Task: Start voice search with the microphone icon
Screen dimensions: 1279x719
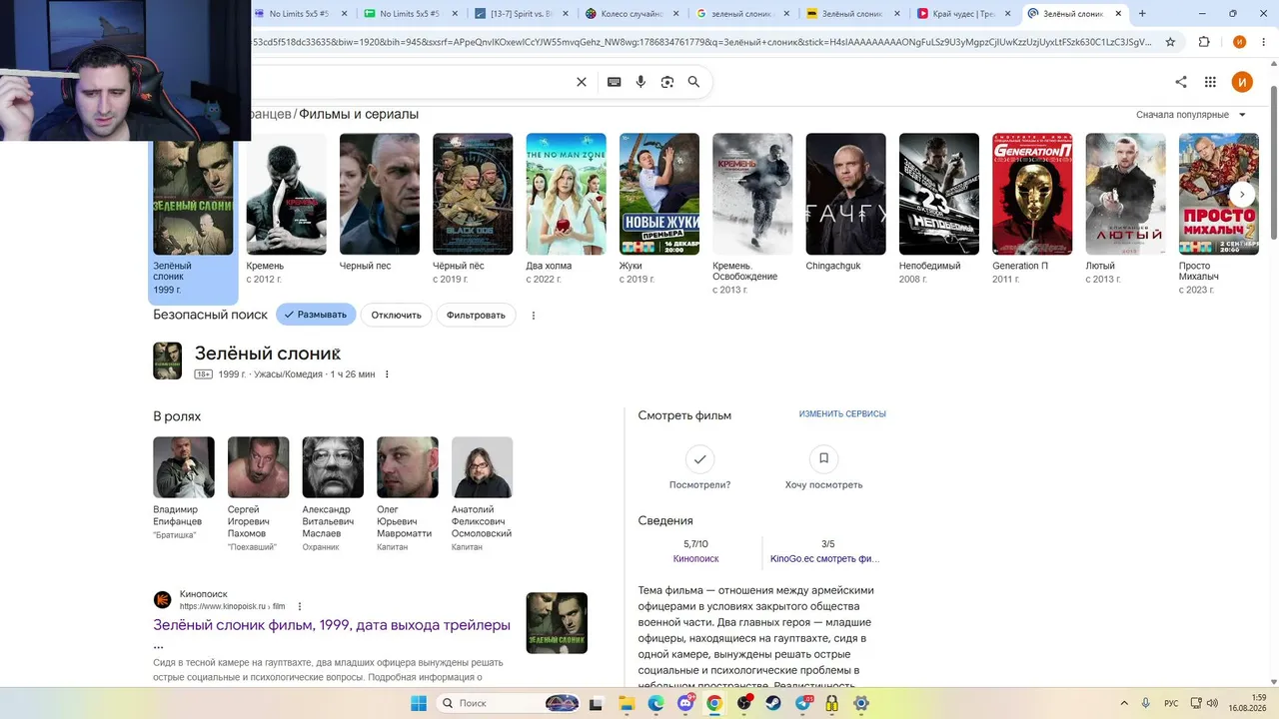Action: click(x=640, y=82)
